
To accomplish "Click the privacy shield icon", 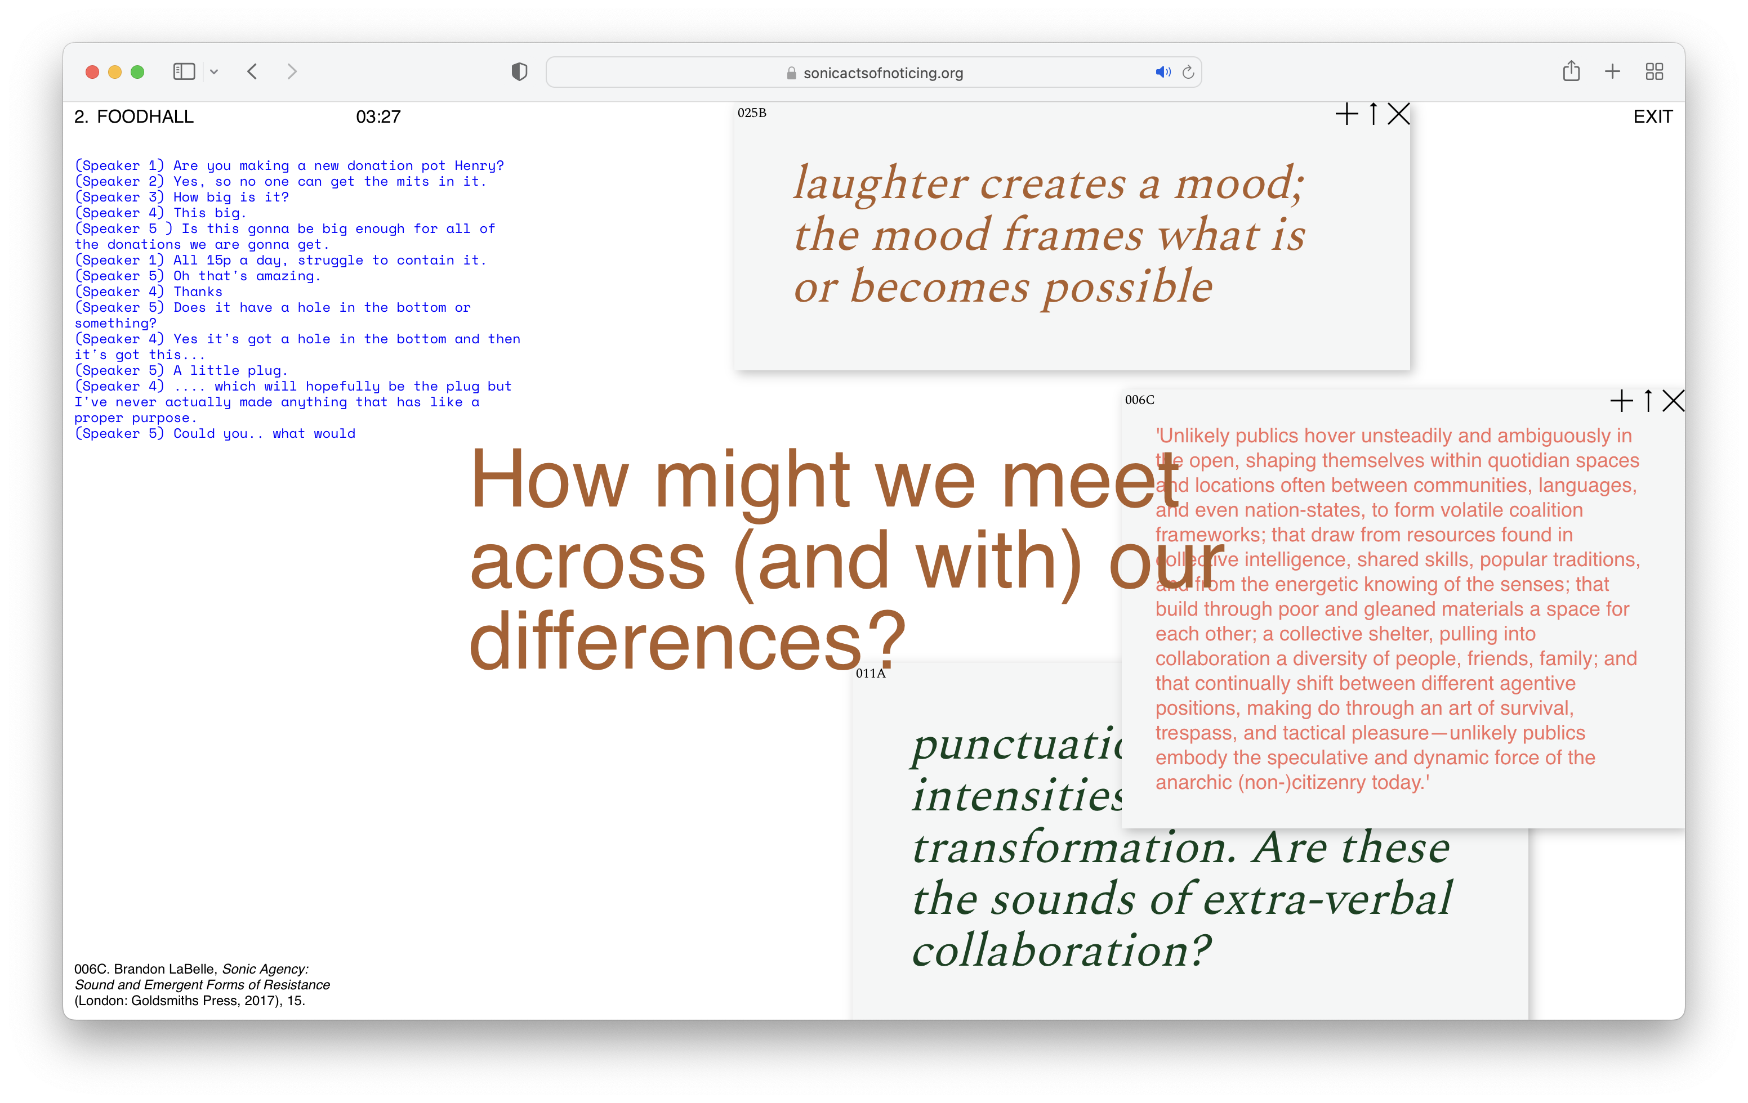I will coord(519,72).
